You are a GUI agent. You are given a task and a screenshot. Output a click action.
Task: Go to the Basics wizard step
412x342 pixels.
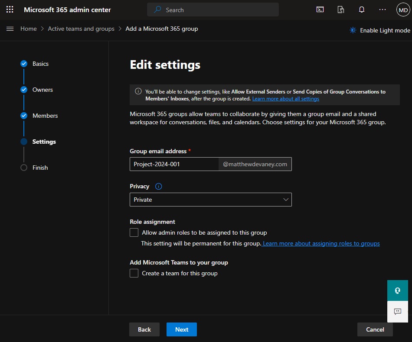point(40,64)
